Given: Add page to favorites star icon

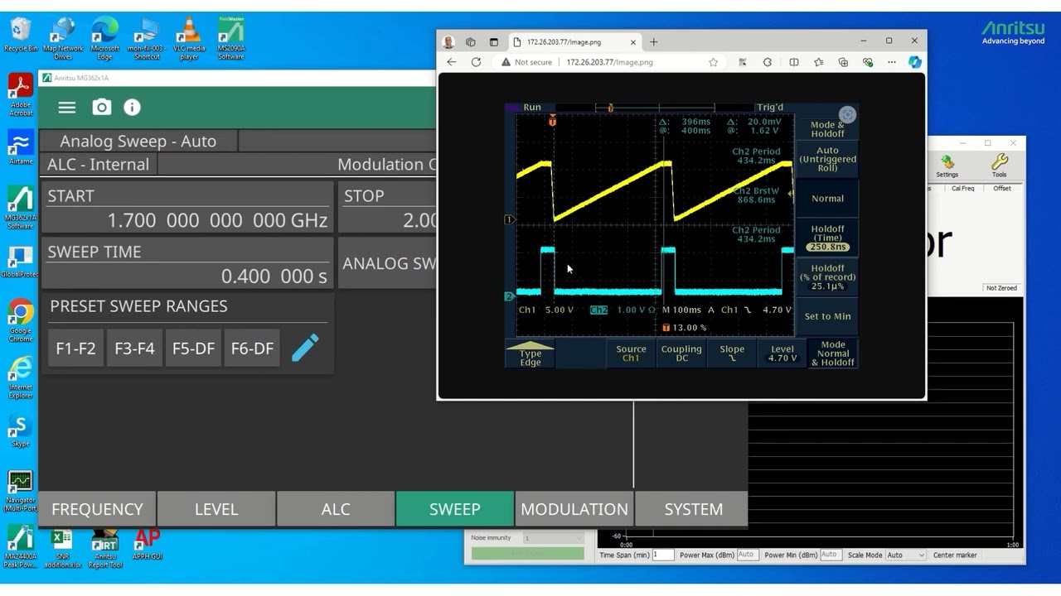Looking at the screenshot, I should click(x=713, y=62).
